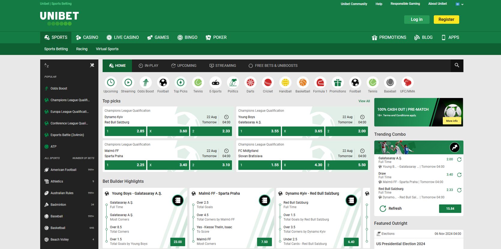This screenshot has height=249, width=501.
Task: Add the 6.40 bet builder odds
Action: [351, 242]
